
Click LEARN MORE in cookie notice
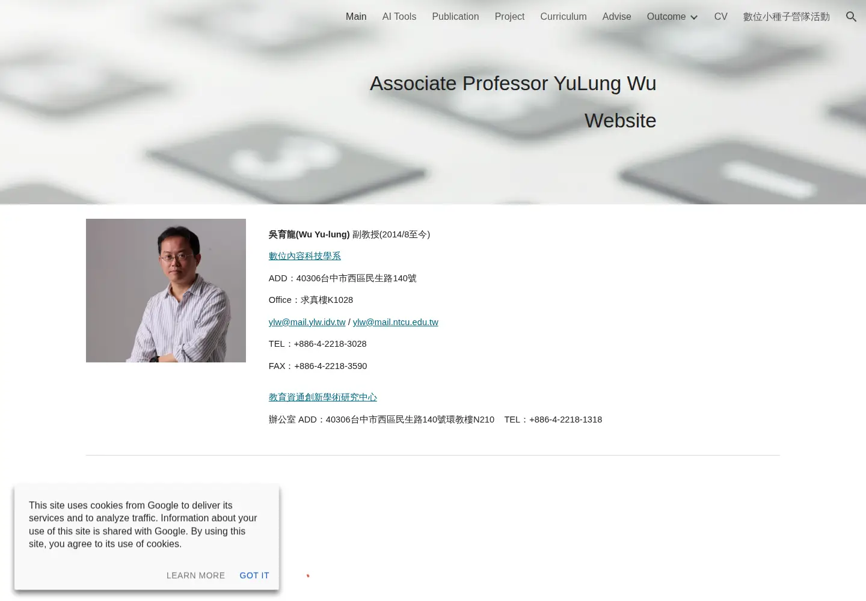point(195,575)
